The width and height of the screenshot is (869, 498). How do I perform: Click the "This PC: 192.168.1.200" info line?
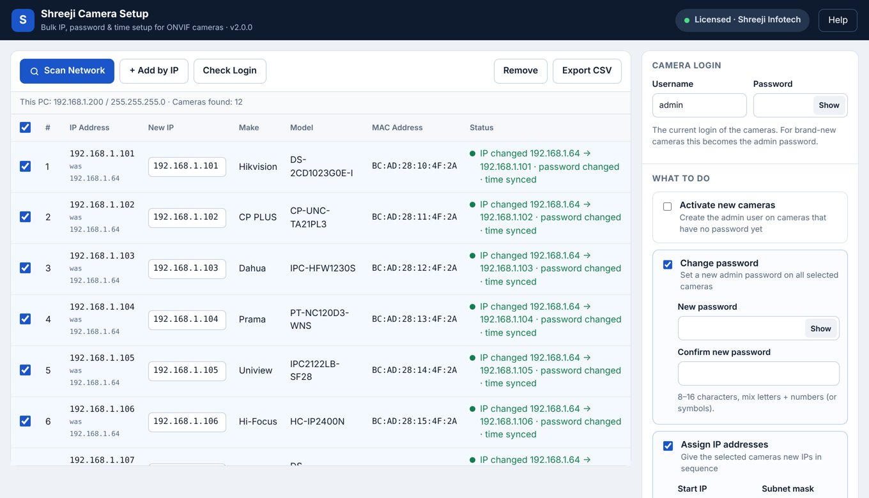click(x=131, y=102)
